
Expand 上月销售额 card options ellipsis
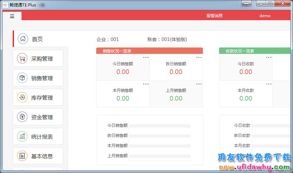point(199,84)
